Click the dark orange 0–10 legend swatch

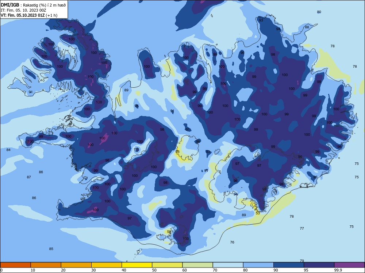click(15, 265)
